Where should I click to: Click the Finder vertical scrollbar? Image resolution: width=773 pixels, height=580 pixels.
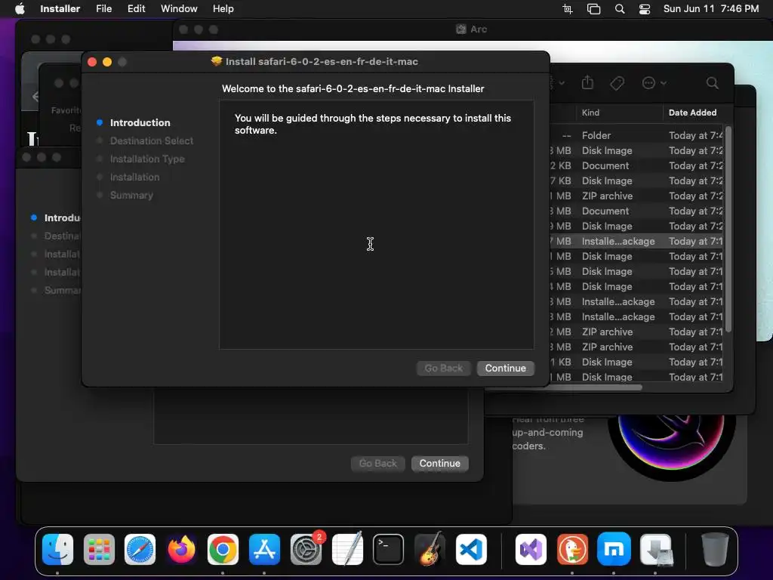(x=728, y=230)
